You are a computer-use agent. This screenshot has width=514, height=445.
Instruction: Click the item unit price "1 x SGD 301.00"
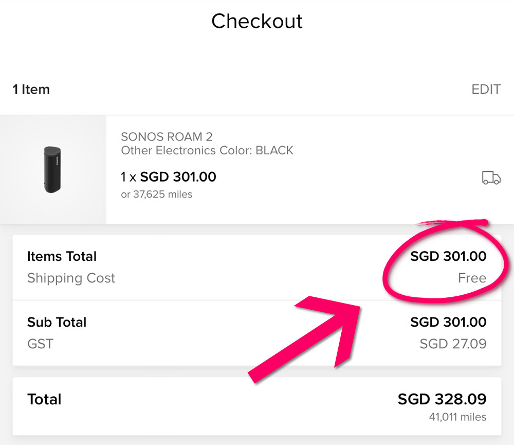[x=168, y=177]
